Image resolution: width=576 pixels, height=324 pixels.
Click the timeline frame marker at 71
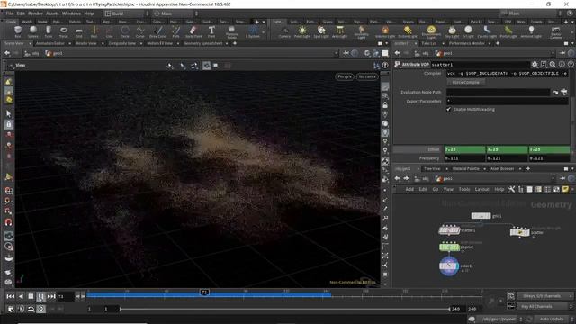click(x=204, y=292)
